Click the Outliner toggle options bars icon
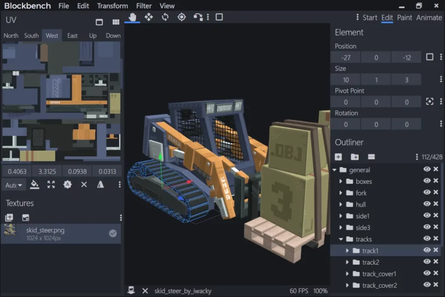The height and width of the screenshot is (297, 445). pos(371,157)
